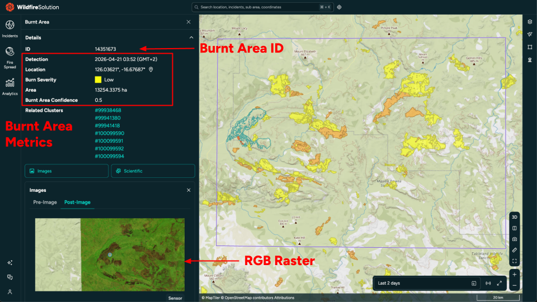Open the calendar icon in time range bar

(474, 283)
